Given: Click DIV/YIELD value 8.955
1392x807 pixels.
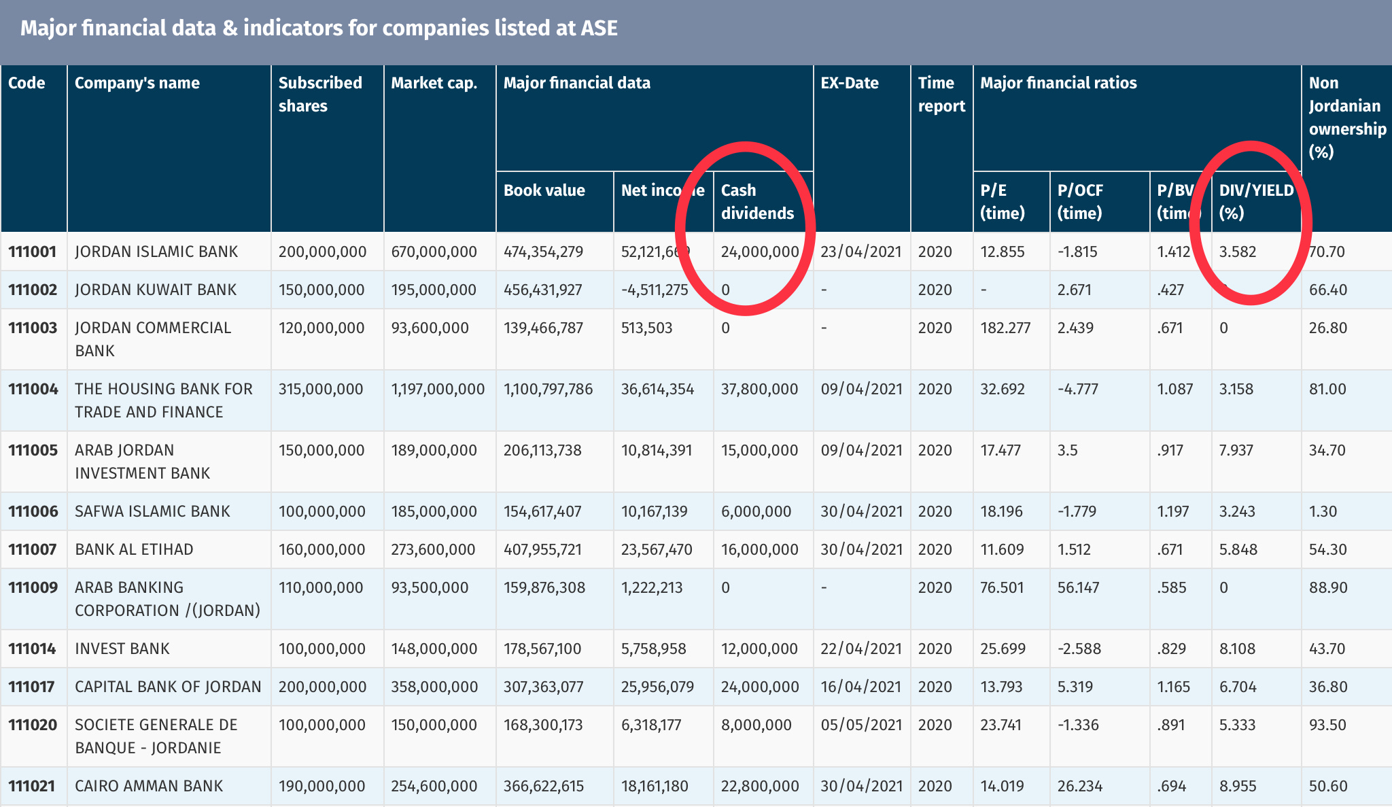Looking at the screenshot, I should [1238, 786].
